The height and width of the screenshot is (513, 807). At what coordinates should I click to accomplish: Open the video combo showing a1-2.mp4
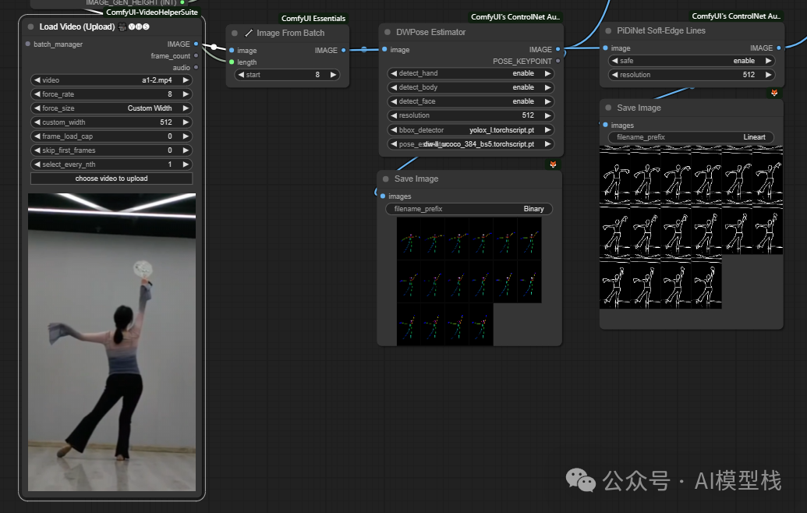(x=111, y=80)
